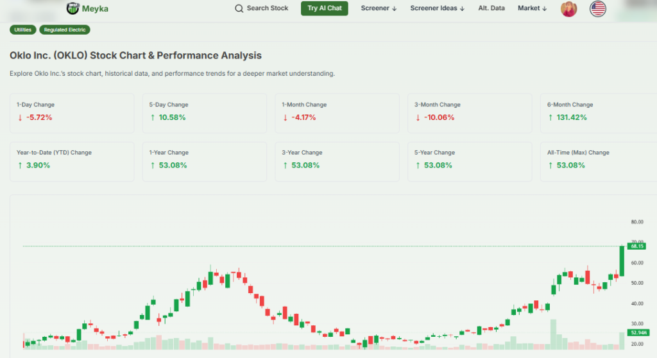Click the Search Stock magnifier icon
This screenshot has width=657, height=358.
point(239,8)
